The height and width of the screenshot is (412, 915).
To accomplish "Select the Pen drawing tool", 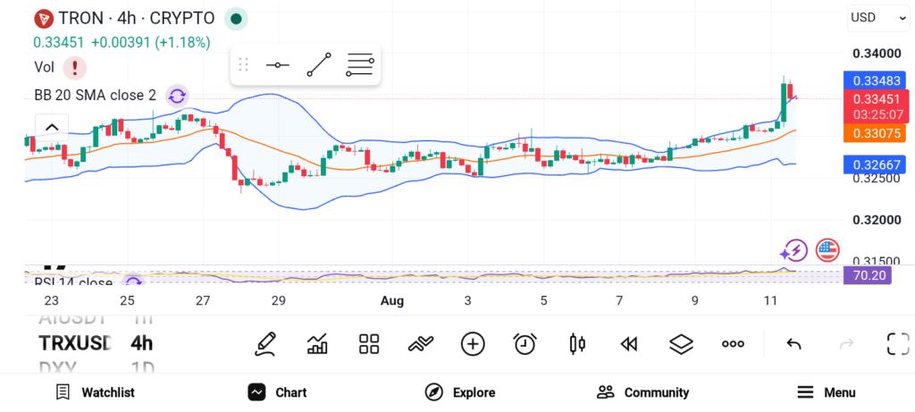I will point(264,344).
